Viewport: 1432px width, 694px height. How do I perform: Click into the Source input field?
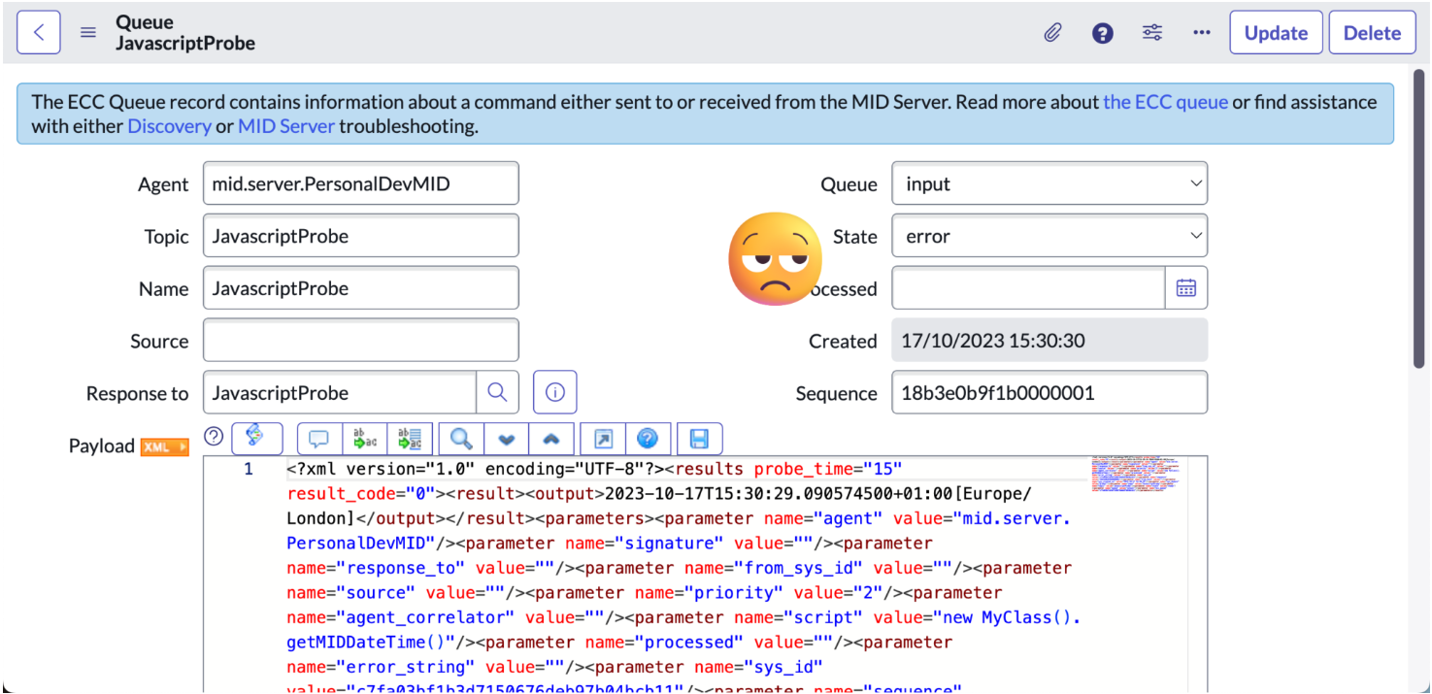[x=360, y=341]
